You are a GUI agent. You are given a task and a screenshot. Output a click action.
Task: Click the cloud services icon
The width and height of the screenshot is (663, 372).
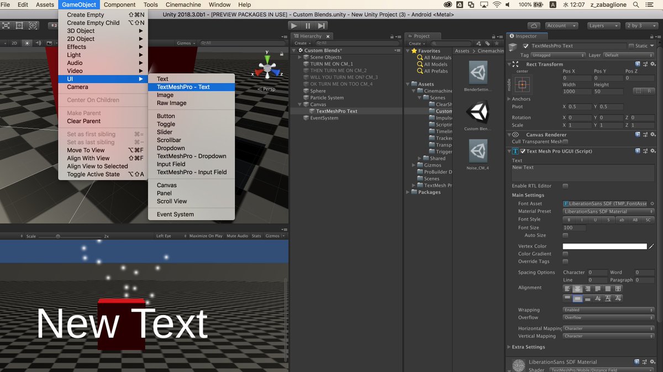[534, 25]
